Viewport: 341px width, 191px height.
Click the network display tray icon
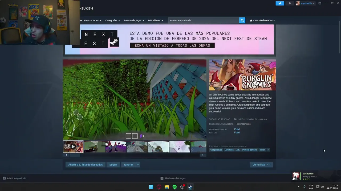click(318, 187)
